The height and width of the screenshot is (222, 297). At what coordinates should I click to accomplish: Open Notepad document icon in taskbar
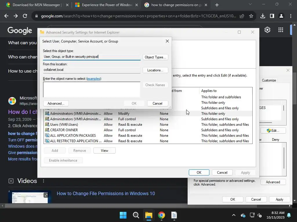pyautogui.click(x=174, y=215)
